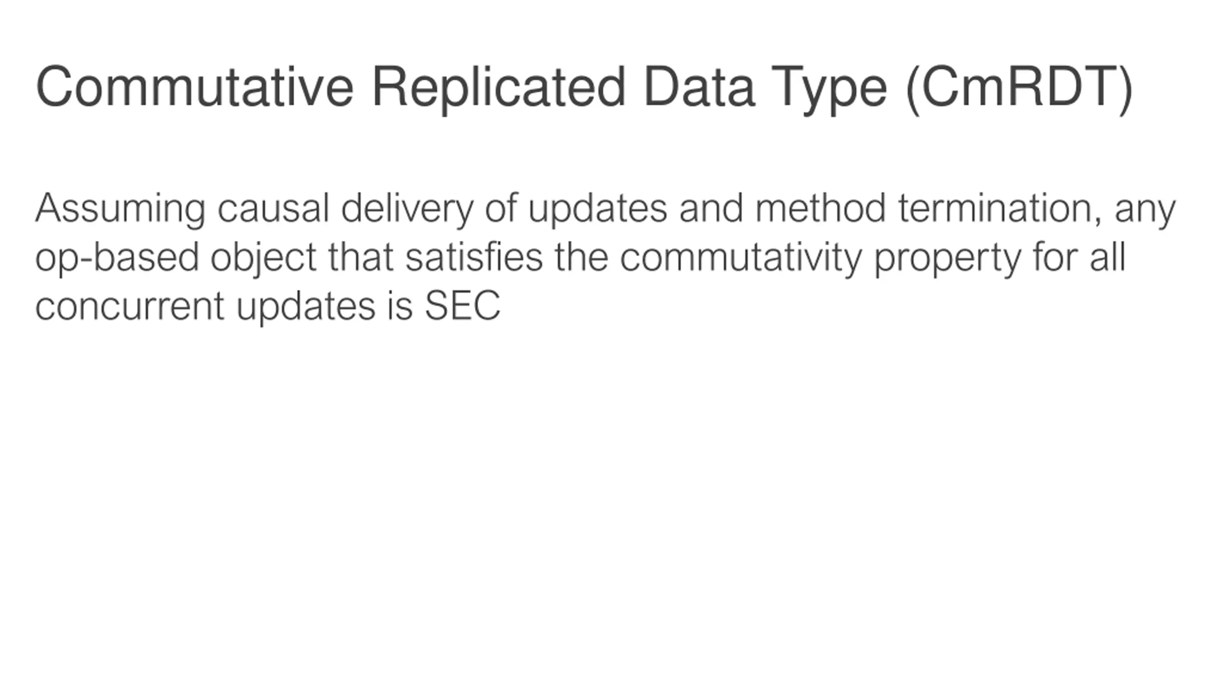Click the word "commutativity" in the body text

coord(741,259)
